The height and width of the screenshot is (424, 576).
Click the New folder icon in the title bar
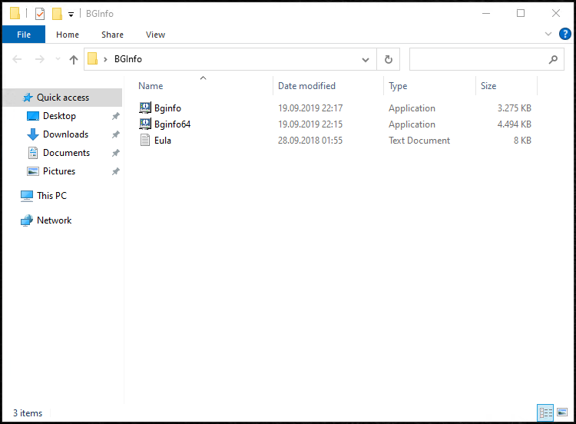[x=57, y=14]
